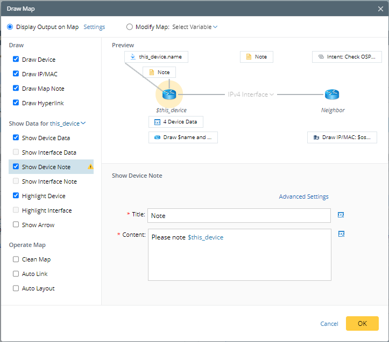Viewport: 389px width, 342px height.
Task: Select the Modify Map radio button
Action: [130, 27]
